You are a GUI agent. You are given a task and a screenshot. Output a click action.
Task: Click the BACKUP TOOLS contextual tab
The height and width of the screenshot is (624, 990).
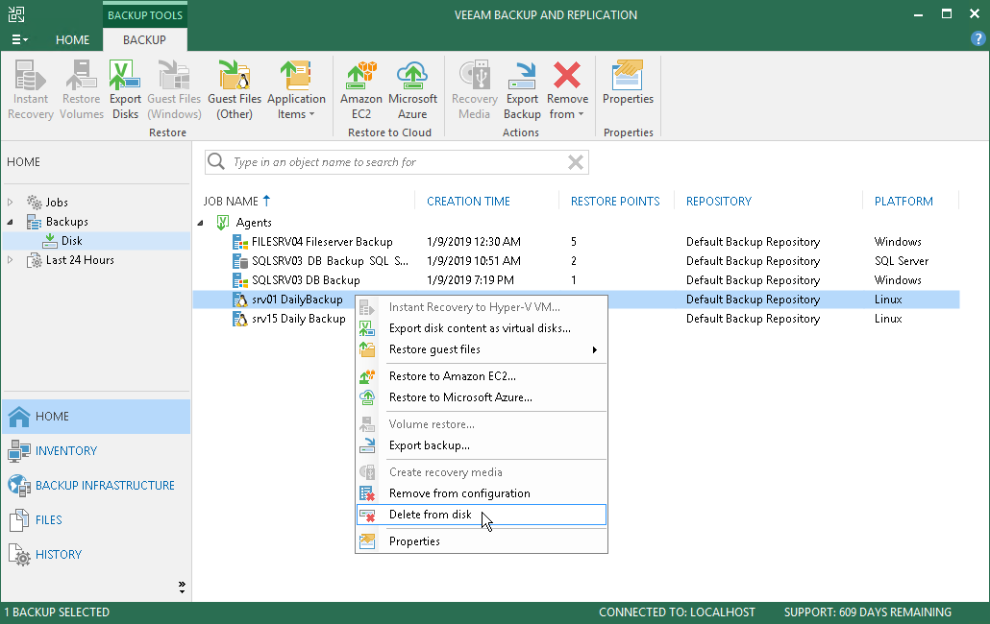[x=145, y=15]
